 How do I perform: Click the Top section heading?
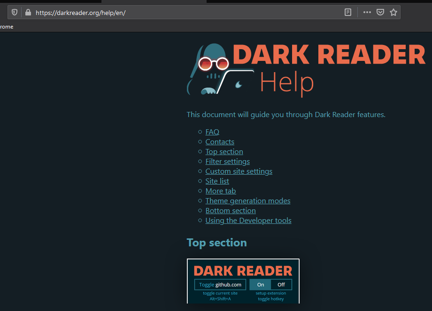[216, 243]
